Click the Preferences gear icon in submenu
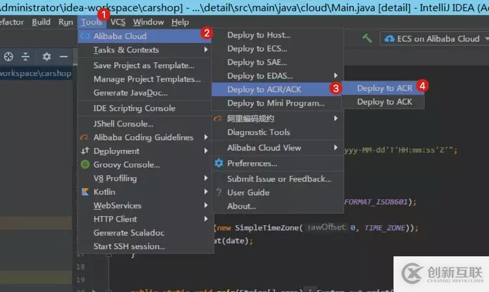The width and height of the screenshot is (489, 292). point(219,164)
